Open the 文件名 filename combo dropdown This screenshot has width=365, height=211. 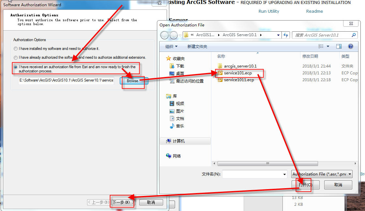tap(284, 174)
